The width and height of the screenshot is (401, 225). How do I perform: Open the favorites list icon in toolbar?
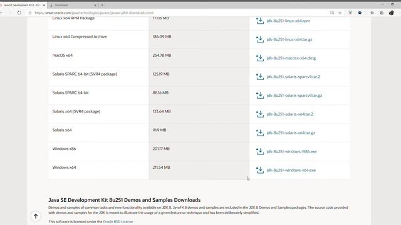coord(372,12)
